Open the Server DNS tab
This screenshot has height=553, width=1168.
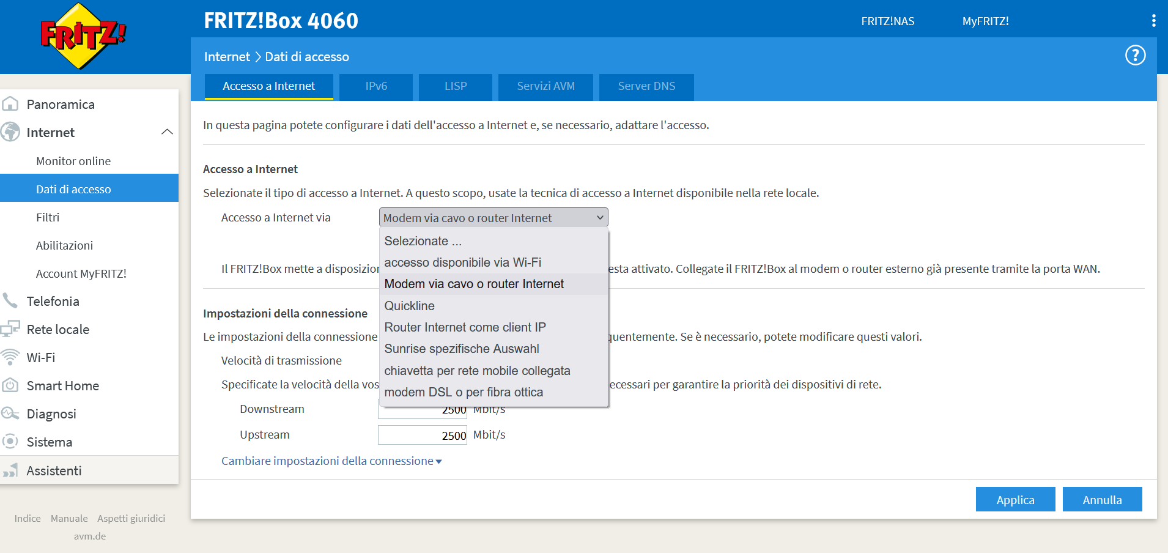(x=646, y=86)
